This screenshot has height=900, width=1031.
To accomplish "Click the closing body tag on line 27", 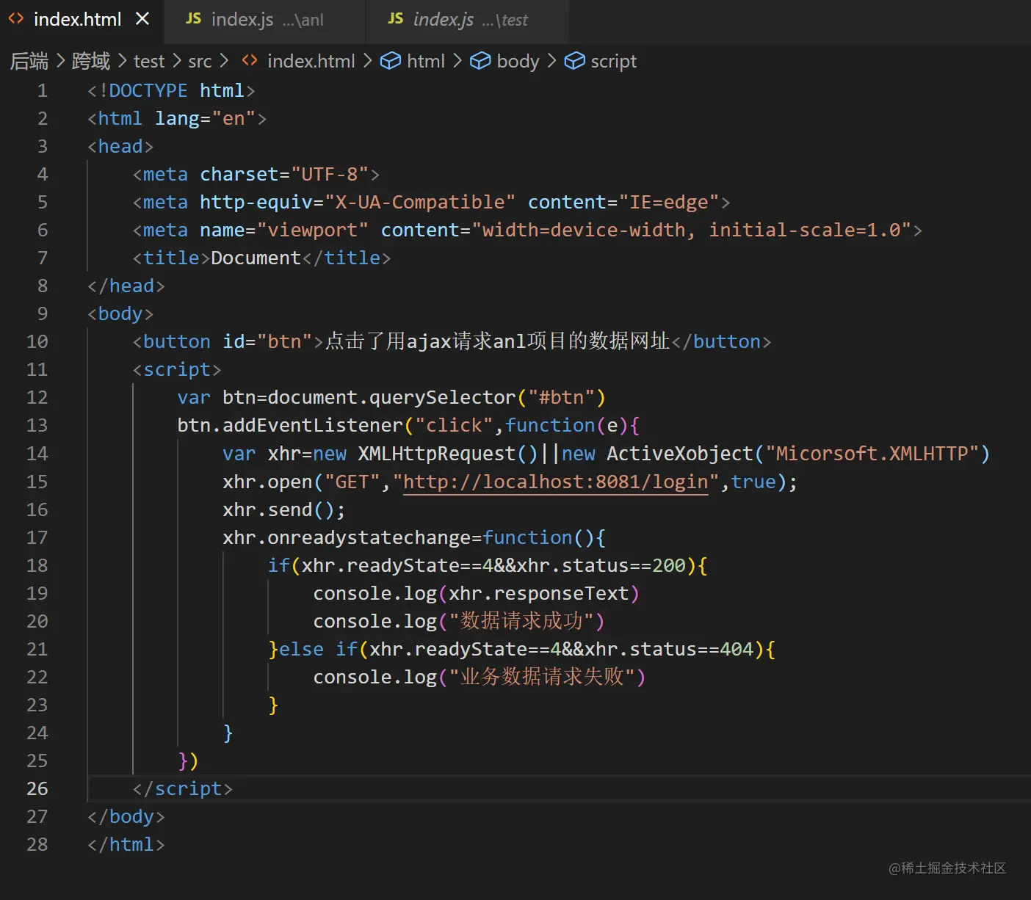I will point(126,816).
